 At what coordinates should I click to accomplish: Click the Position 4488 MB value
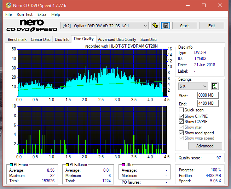coord(213,176)
